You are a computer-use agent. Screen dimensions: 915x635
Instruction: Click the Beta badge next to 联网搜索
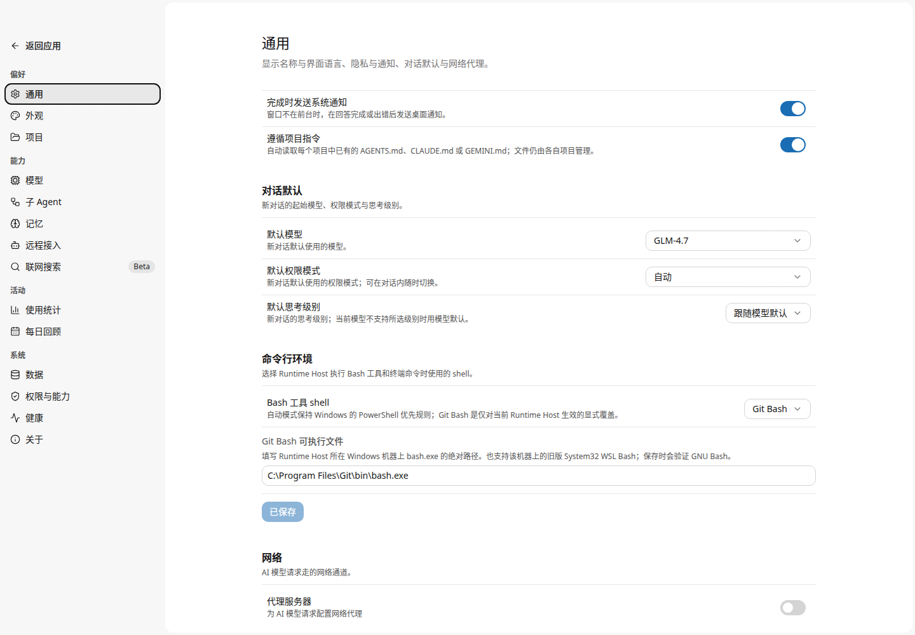click(142, 267)
